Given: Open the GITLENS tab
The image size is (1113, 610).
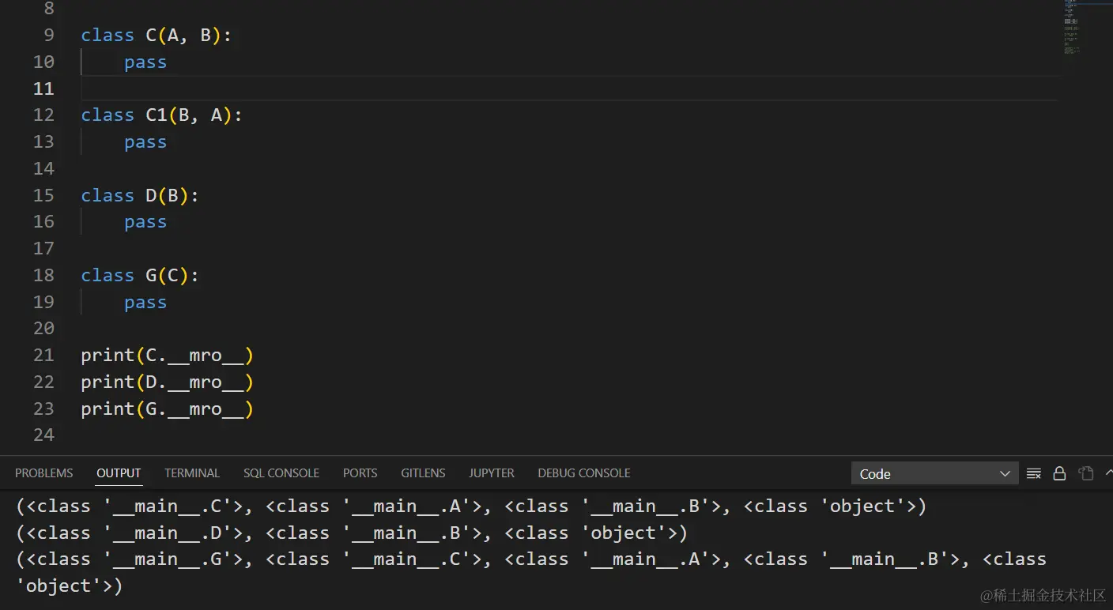Looking at the screenshot, I should (x=423, y=473).
